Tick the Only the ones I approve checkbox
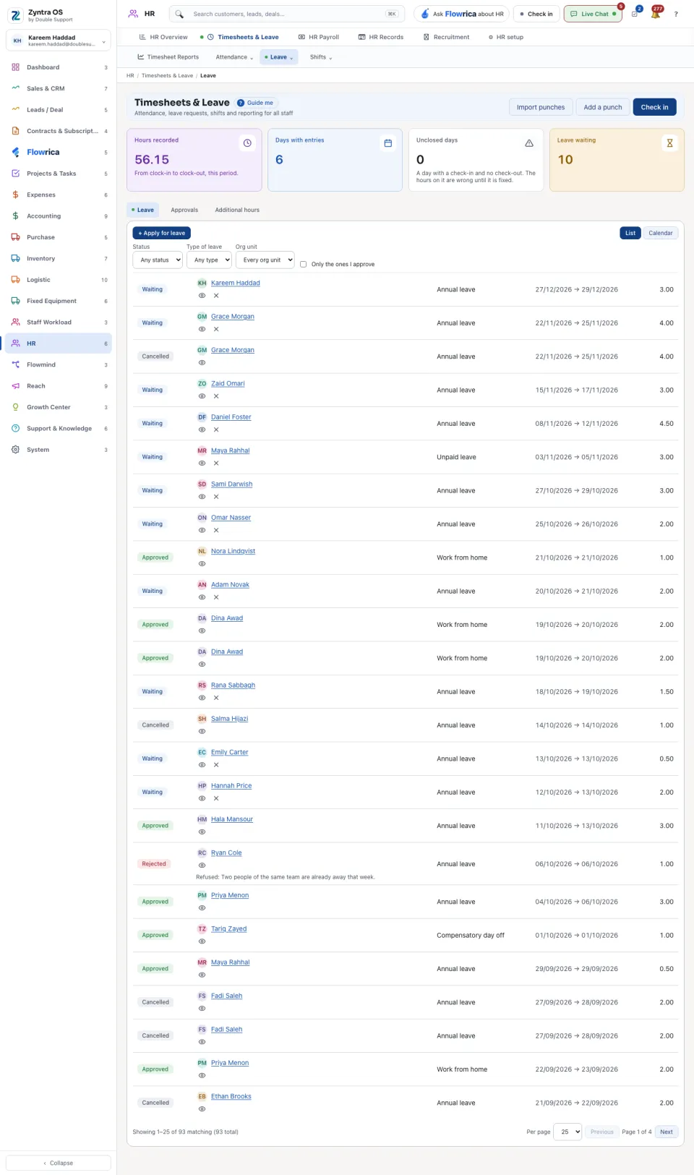This screenshot has height=1175, width=694. pyautogui.click(x=304, y=264)
